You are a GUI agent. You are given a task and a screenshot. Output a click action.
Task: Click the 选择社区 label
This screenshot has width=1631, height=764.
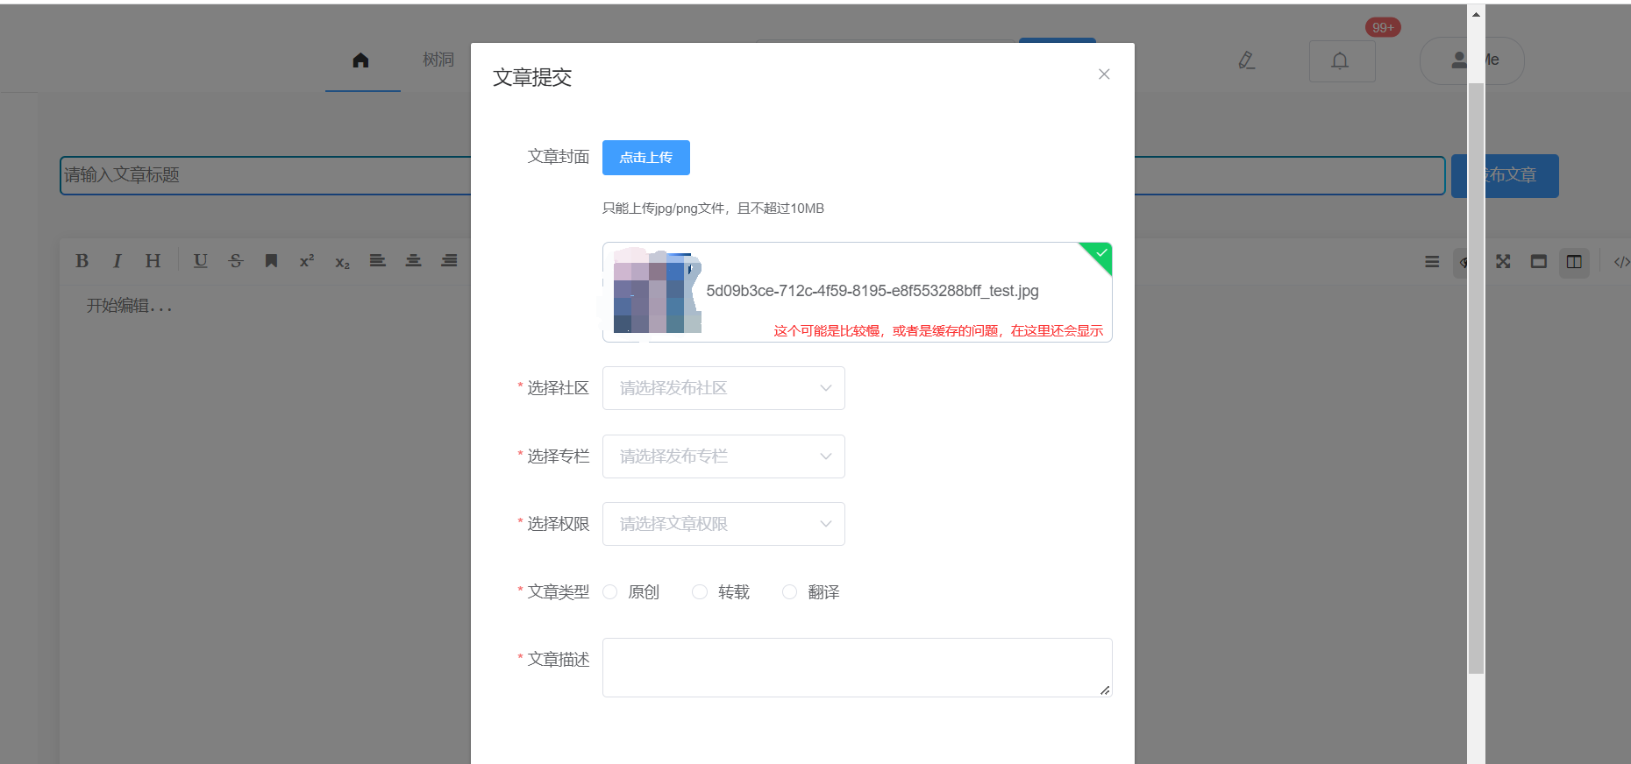click(x=559, y=388)
